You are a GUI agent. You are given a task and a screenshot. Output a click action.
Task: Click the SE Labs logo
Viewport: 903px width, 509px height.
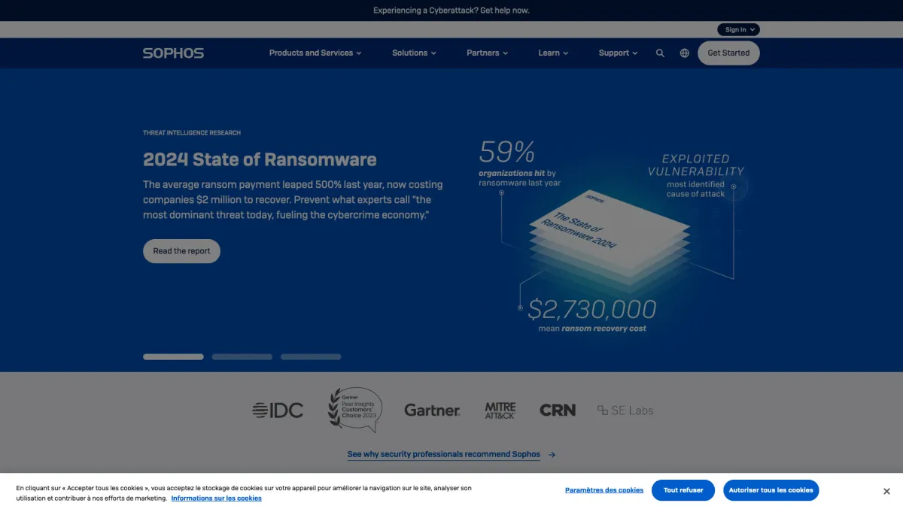click(625, 411)
